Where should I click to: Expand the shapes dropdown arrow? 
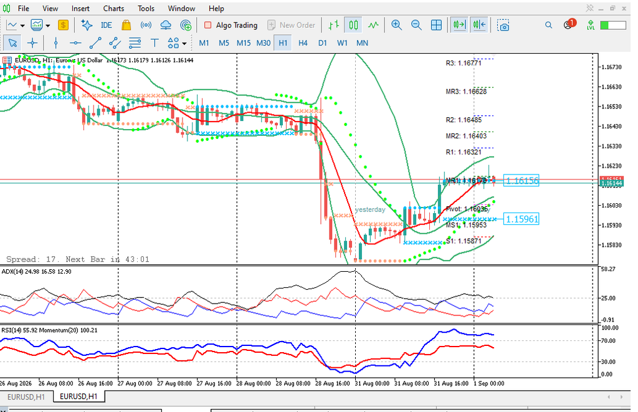tap(184, 43)
